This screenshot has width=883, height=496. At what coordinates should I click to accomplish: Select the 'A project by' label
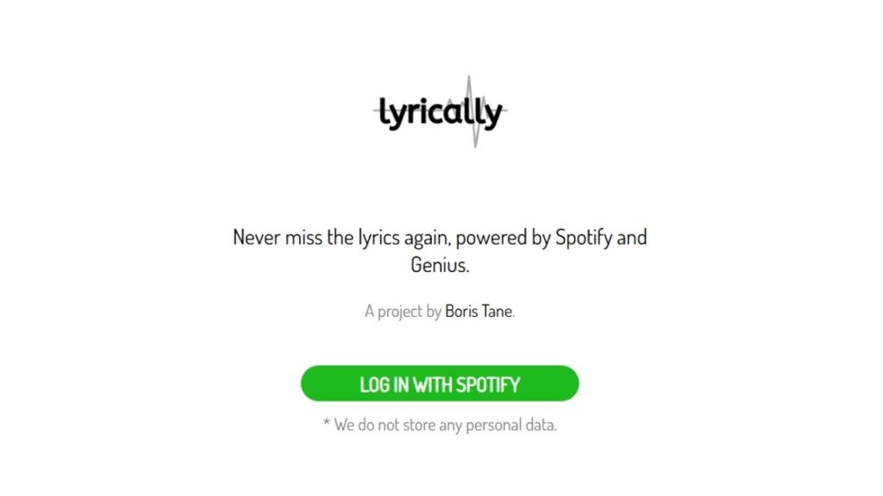(403, 311)
